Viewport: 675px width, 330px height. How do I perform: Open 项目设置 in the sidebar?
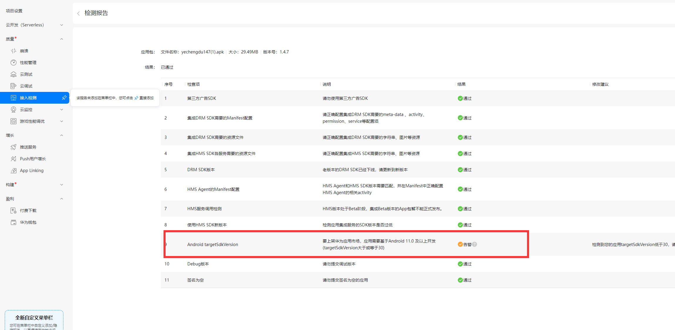[x=14, y=11]
